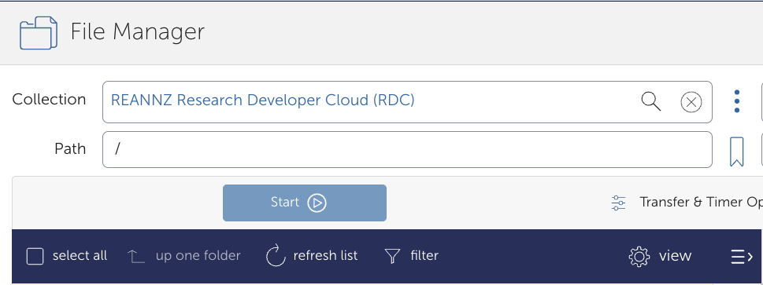Image resolution: width=763 pixels, height=285 pixels.
Task: Clear the selected collection with the X icon
Action: coord(691,102)
